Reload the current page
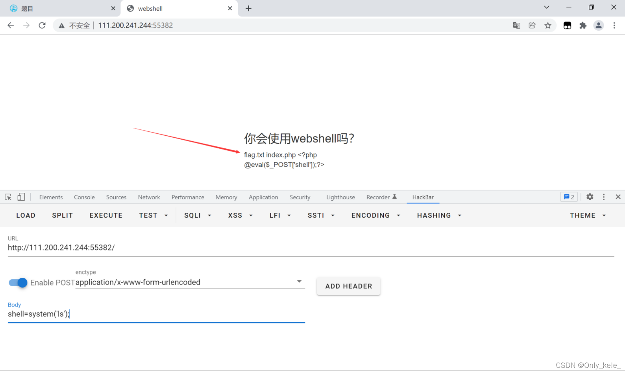627x373 pixels. coord(42,26)
